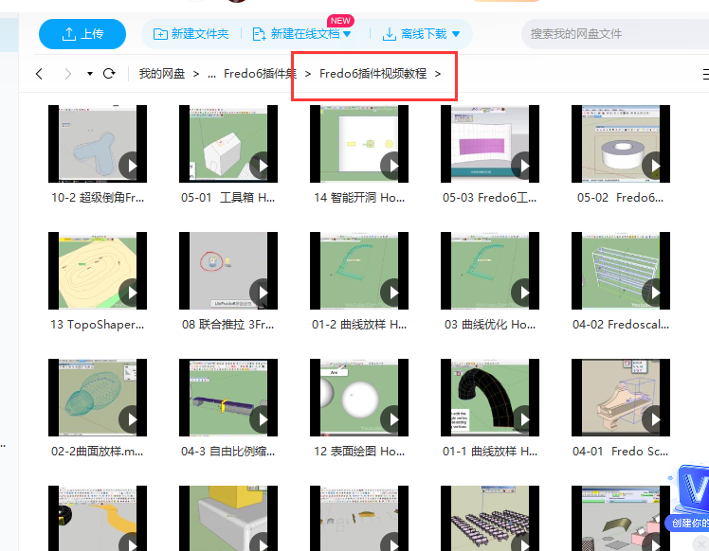Play the 03 曲线优化 video

point(523,293)
